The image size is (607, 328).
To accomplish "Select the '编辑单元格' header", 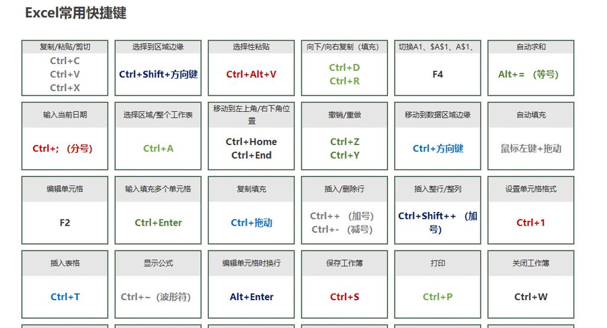I will click(x=64, y=189).
